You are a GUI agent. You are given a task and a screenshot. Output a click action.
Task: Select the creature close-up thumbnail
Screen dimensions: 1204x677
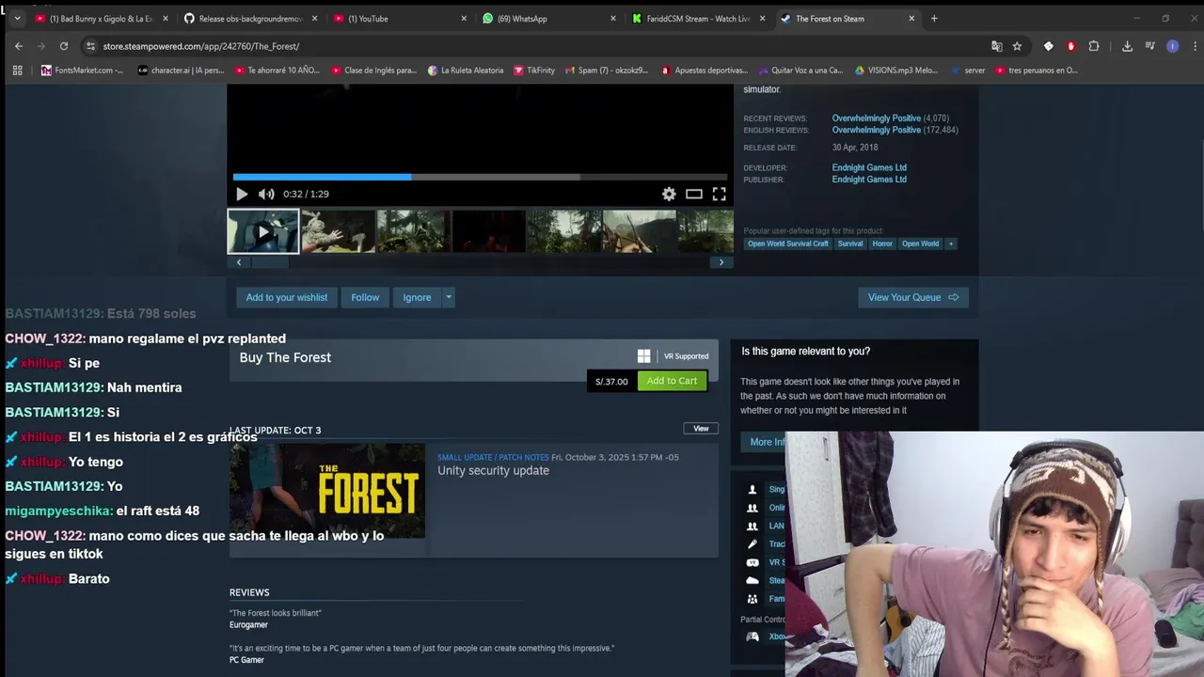click(339, 231)
